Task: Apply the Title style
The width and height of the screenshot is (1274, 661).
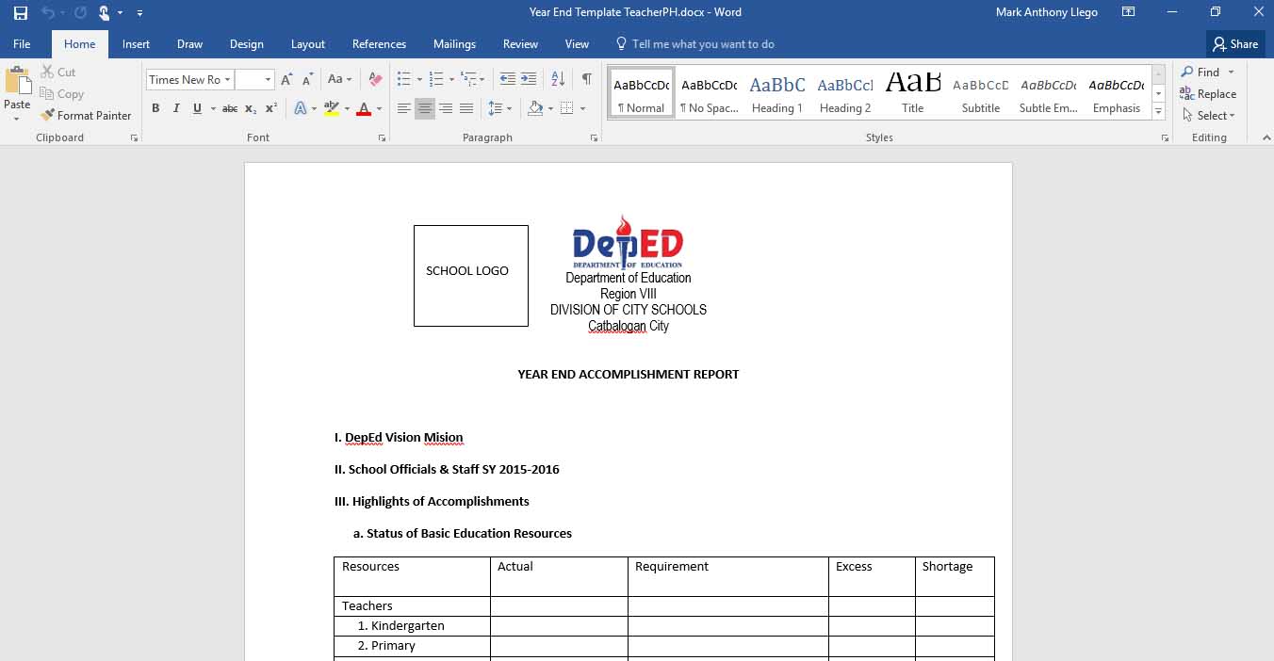Action: (913, 93)
